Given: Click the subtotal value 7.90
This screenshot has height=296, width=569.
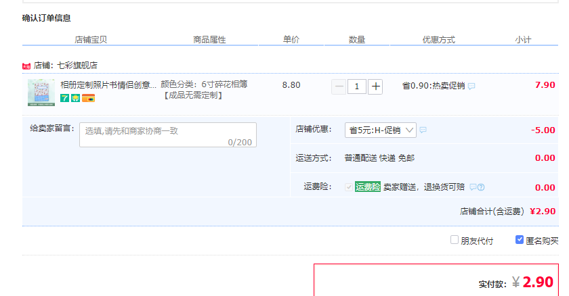Looking at the screenshot, I should click(545, 85).
